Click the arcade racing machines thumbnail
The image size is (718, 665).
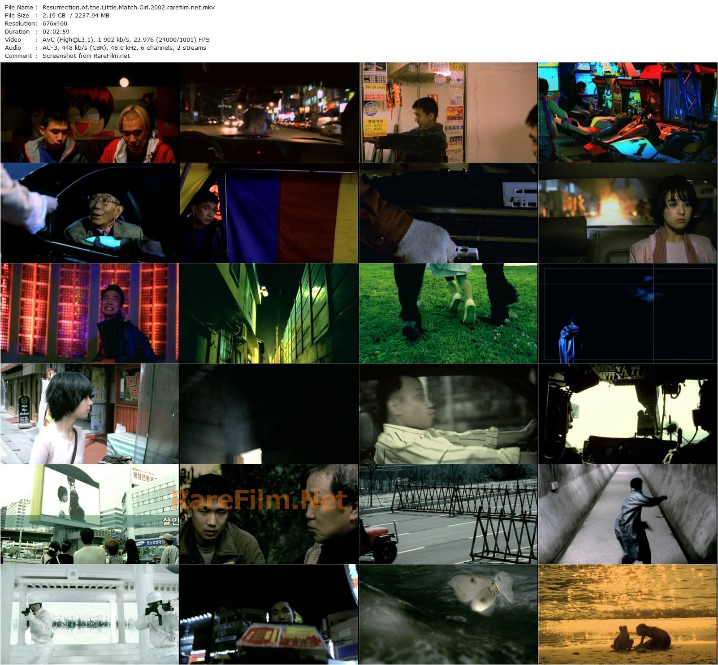click(x=627, y=112)
